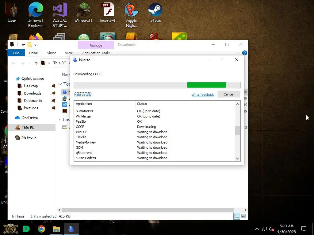Click the Explorer title bar folder icon

[x=12, y=44]
